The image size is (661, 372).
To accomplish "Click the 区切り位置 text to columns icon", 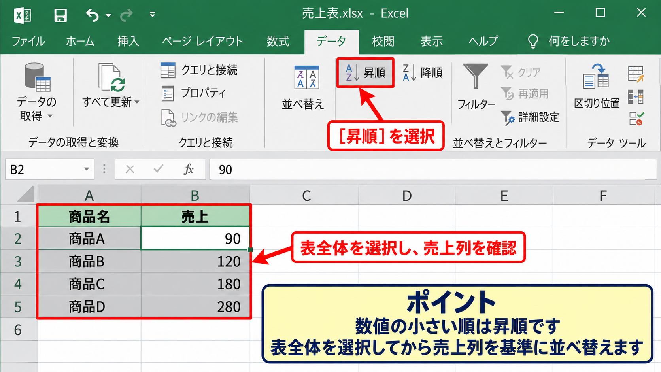I will click(x=596, y=76).
